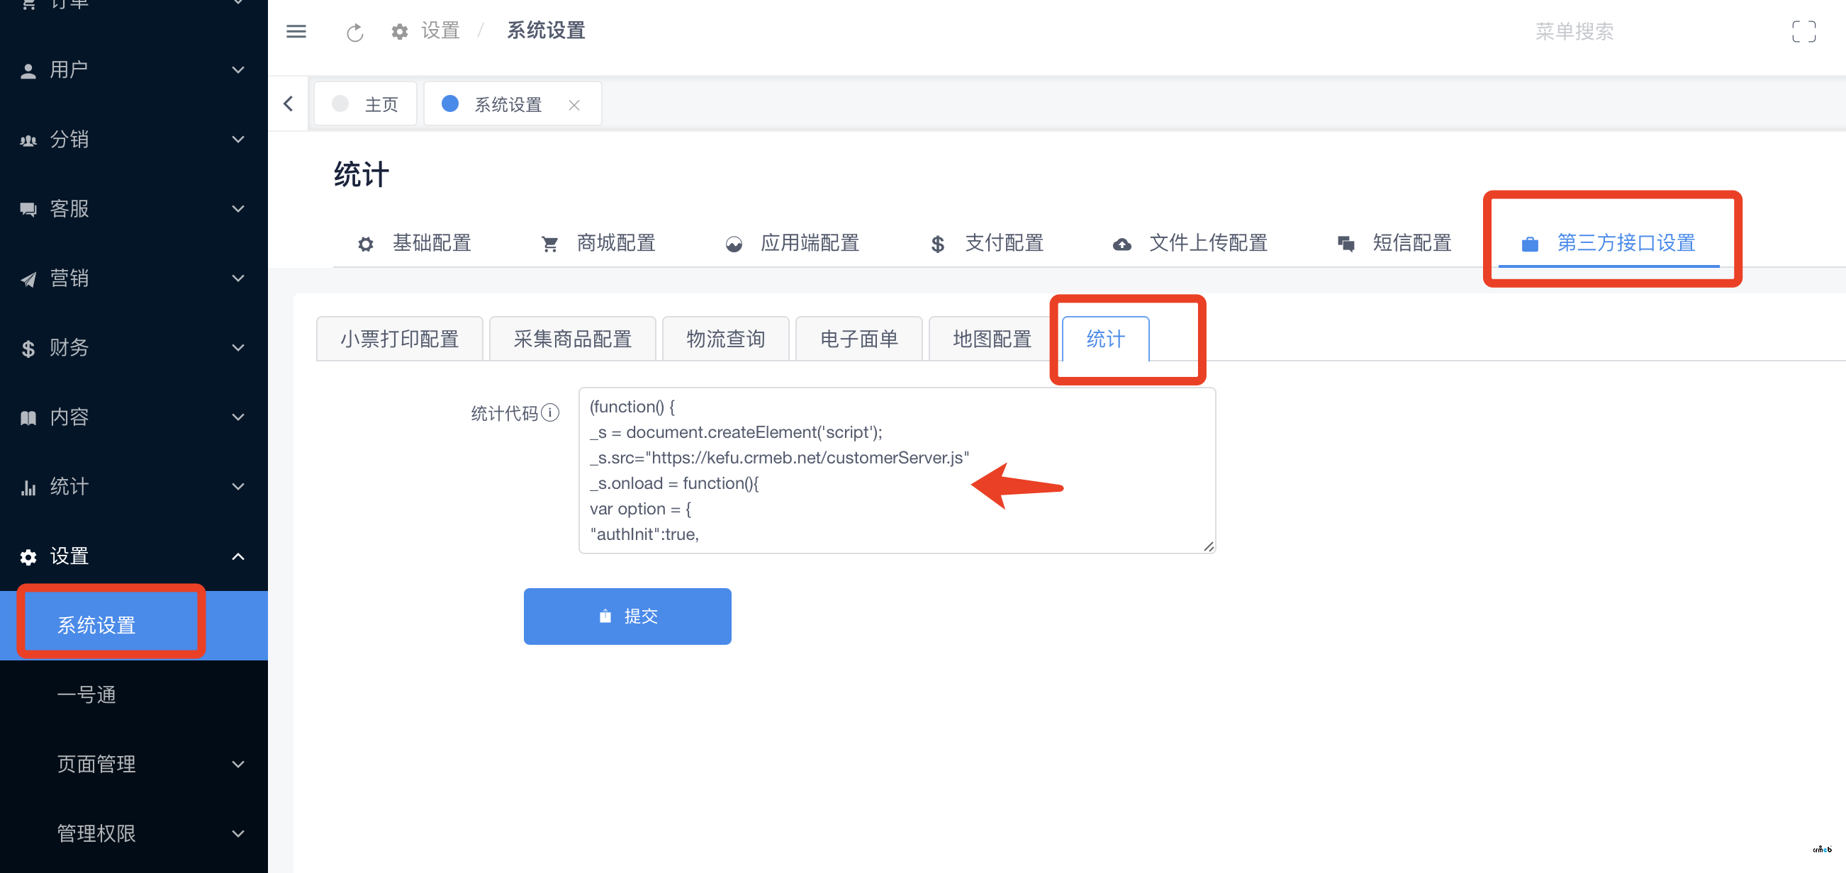1846x873 pixels.
Task: Open the 文件上传配置 tab
Action: [x=1190, y=244]
